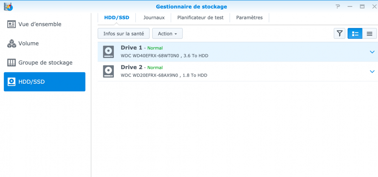Open Volume section in the sidebar
The height and width of the screenshot is (177, 378).
[45, 43]
